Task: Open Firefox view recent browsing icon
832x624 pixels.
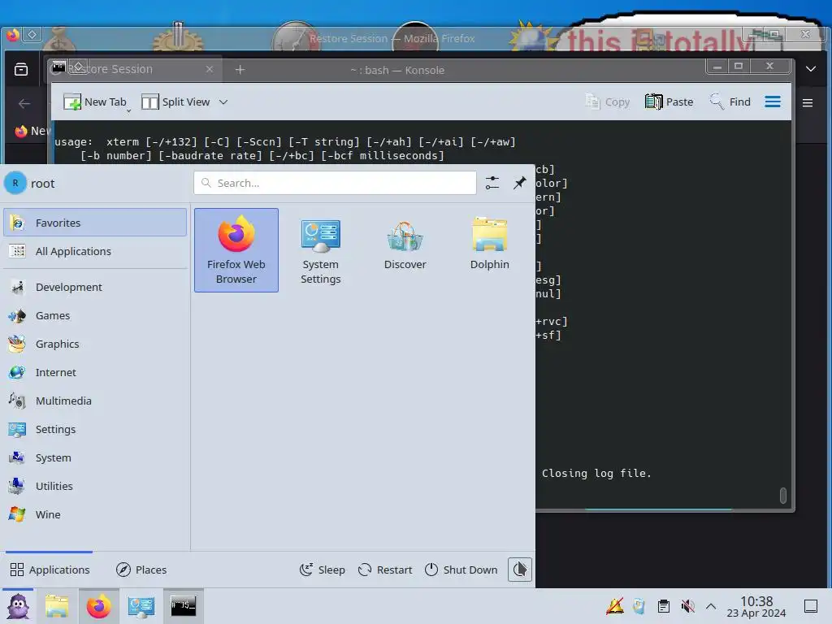Action: pyautogui.click(x=21, y=70)
